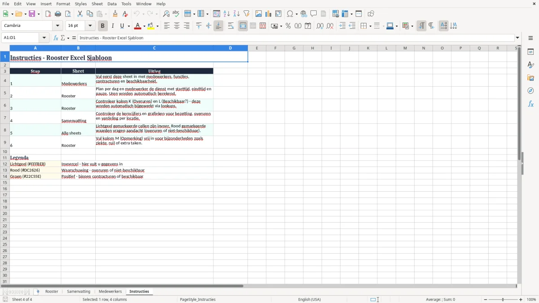This screenshot has width=539, height=303.
Task: Open Find and Replace
Action: click(166, 14)
